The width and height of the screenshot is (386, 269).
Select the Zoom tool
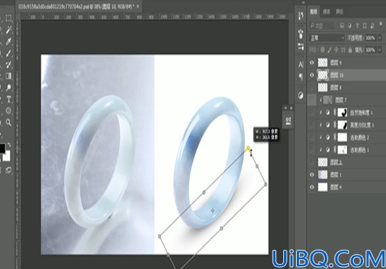tap(9, 122)
